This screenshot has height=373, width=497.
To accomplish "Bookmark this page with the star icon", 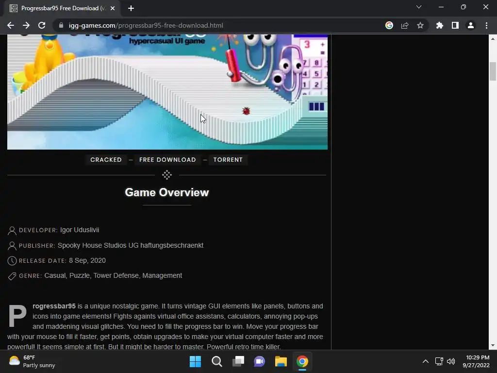I will (420, 25).
